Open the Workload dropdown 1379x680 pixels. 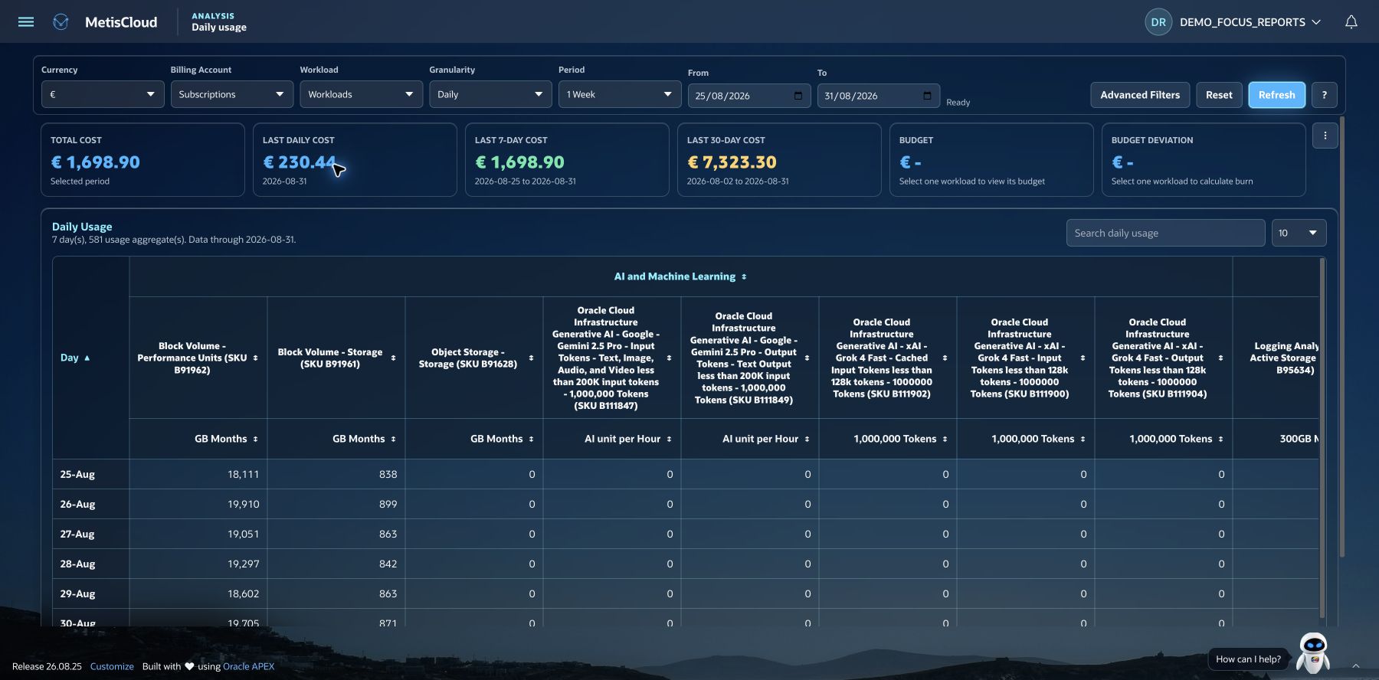coord(361,94)
